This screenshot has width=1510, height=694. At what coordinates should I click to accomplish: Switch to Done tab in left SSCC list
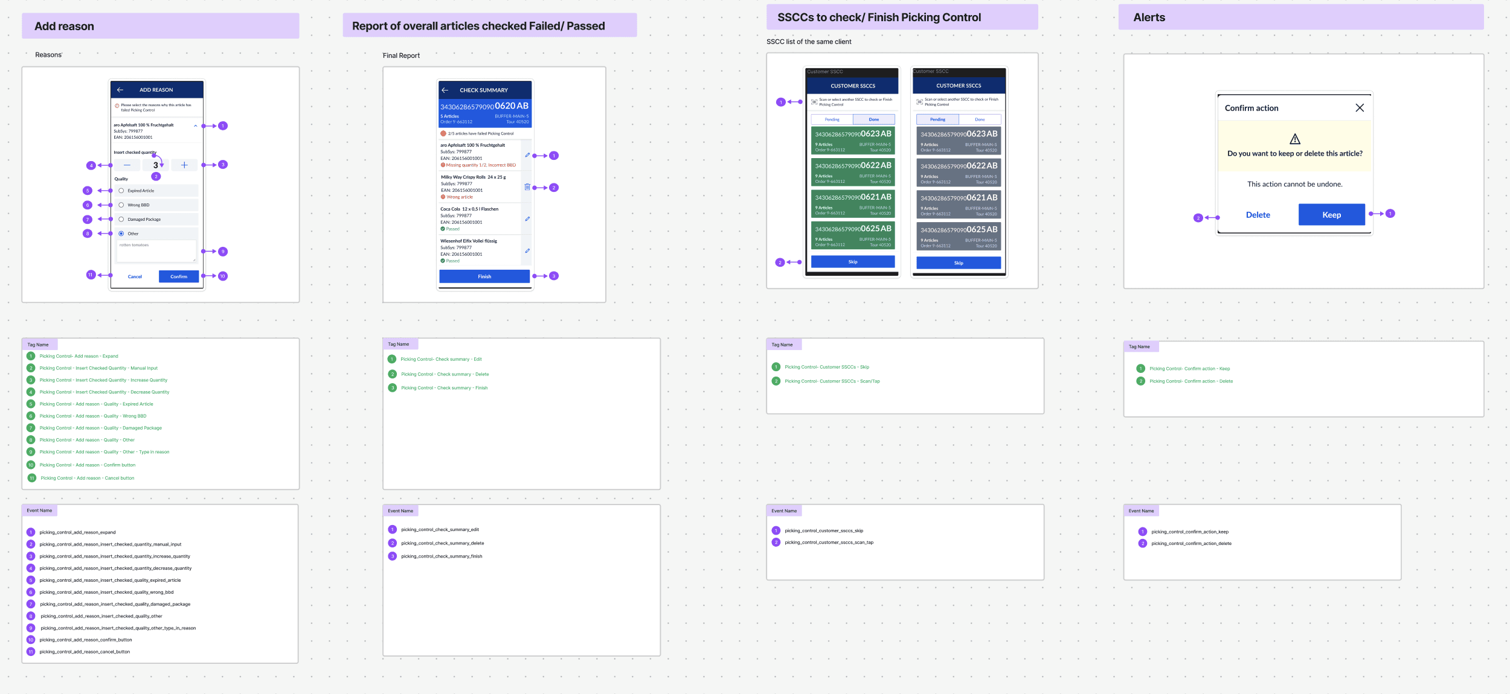click(x=873, y=119)
